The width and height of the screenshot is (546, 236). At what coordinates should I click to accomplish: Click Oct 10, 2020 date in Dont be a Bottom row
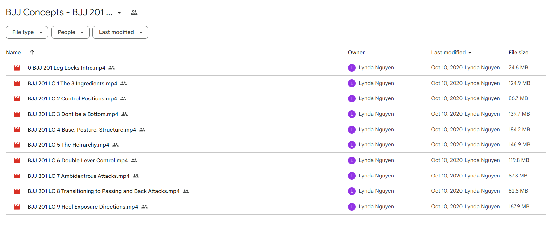click(447, 114)
